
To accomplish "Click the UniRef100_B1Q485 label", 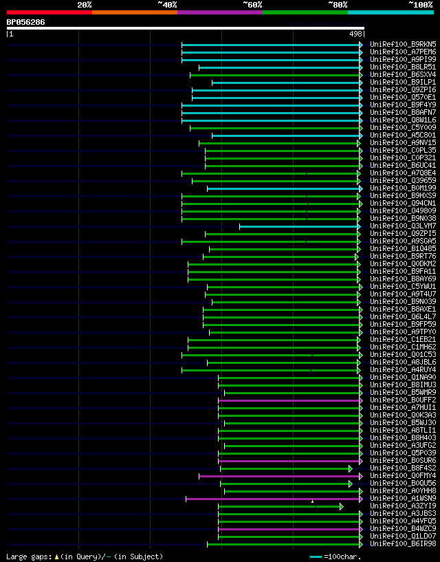I will pyautogui.click(x=403, y=248).
